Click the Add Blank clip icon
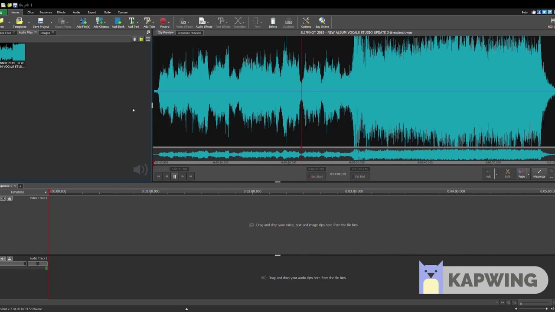 coord(118,21)
